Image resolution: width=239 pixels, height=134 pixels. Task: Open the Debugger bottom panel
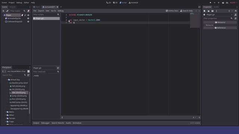click(x=45, y=123)
